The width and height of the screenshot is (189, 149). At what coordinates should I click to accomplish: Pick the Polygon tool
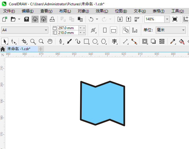(x=103, y=41)
